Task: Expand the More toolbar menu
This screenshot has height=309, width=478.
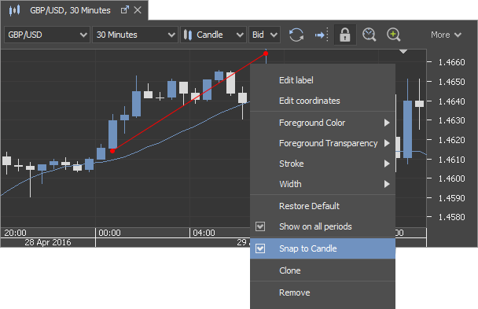Action: (x=446, y=35)
